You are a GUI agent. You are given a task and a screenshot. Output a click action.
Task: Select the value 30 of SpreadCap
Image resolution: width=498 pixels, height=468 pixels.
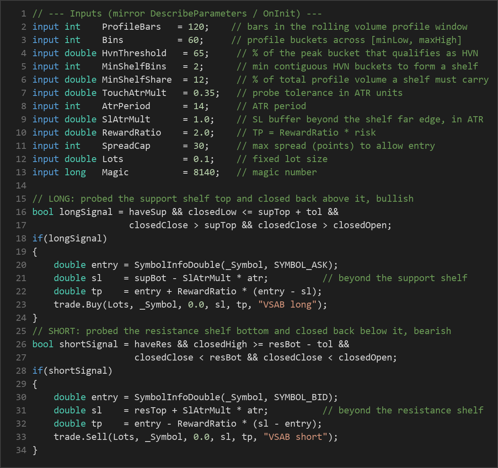click(199, 146)
